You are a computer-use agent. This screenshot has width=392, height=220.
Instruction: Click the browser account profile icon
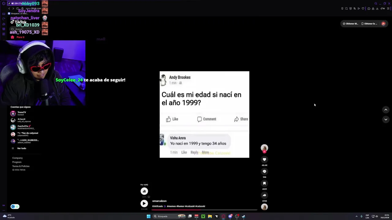coord(373,9)
